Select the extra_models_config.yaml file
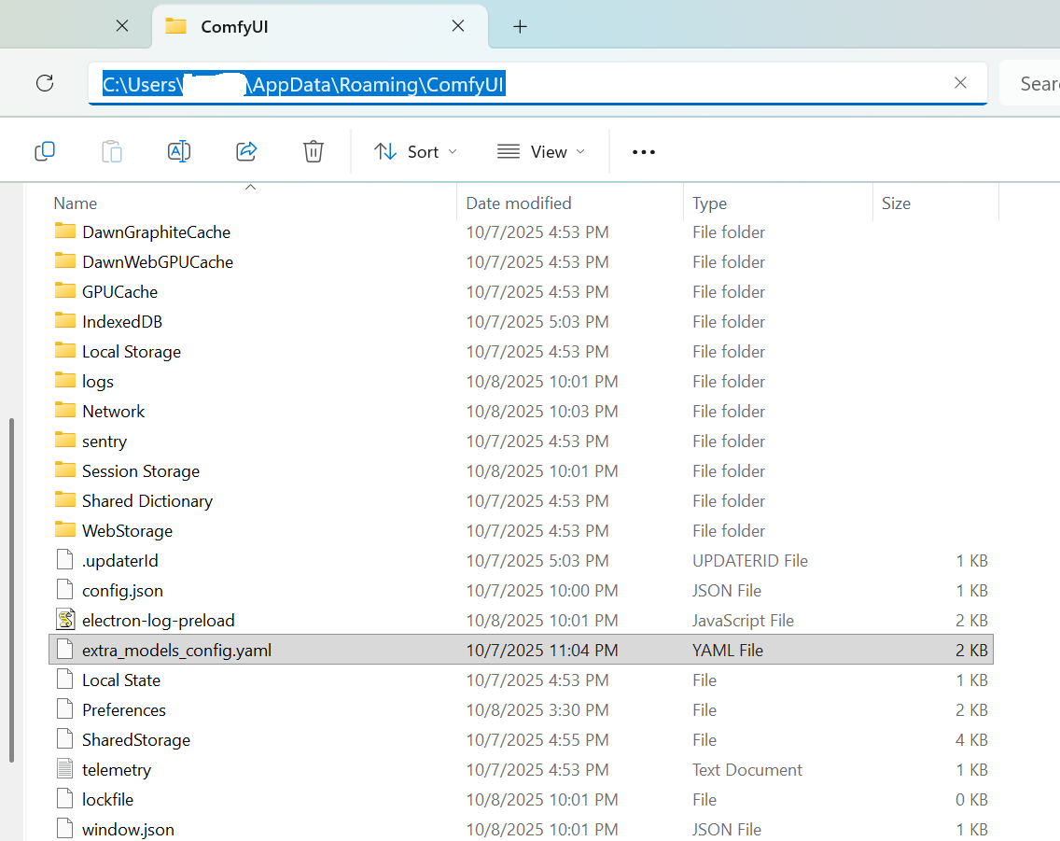The width and height of the screenshot is (1060, 841). click(522, 651)
